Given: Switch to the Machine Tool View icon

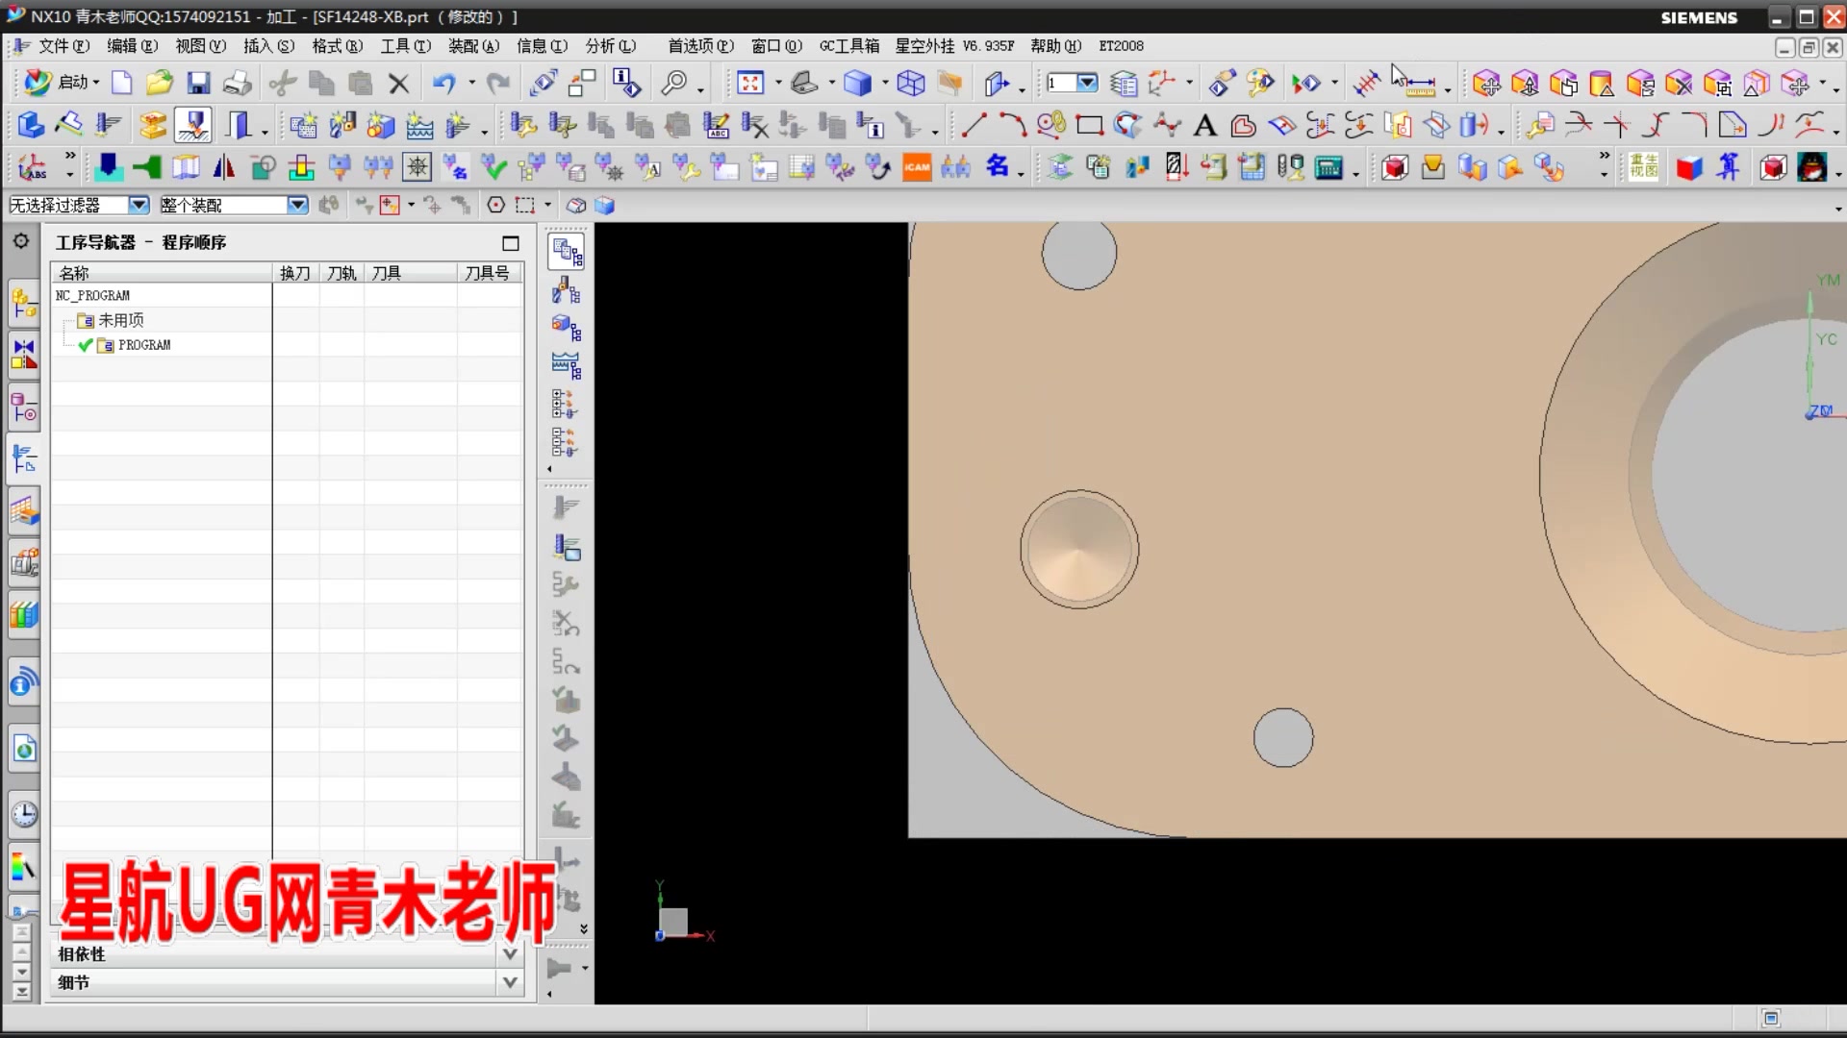Looking at the screenshot, I should pos(566,290).
